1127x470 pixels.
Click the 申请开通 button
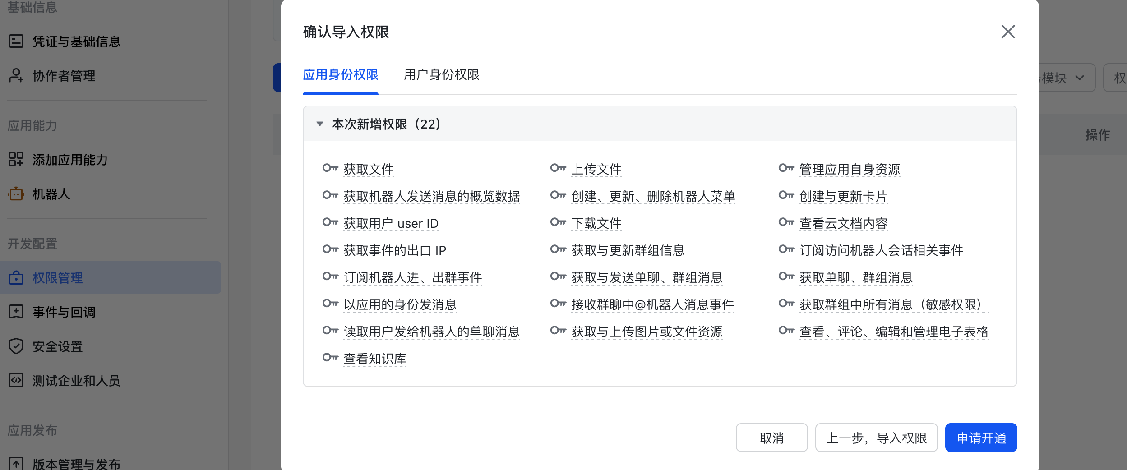(x=981, y=438)
